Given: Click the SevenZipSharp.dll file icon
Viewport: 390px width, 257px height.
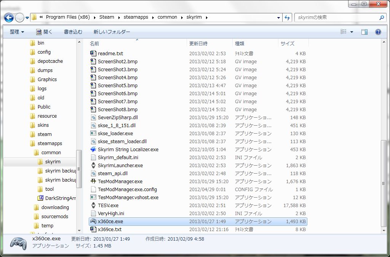Looking at the screenshot, I should click(x=93, y=117).
